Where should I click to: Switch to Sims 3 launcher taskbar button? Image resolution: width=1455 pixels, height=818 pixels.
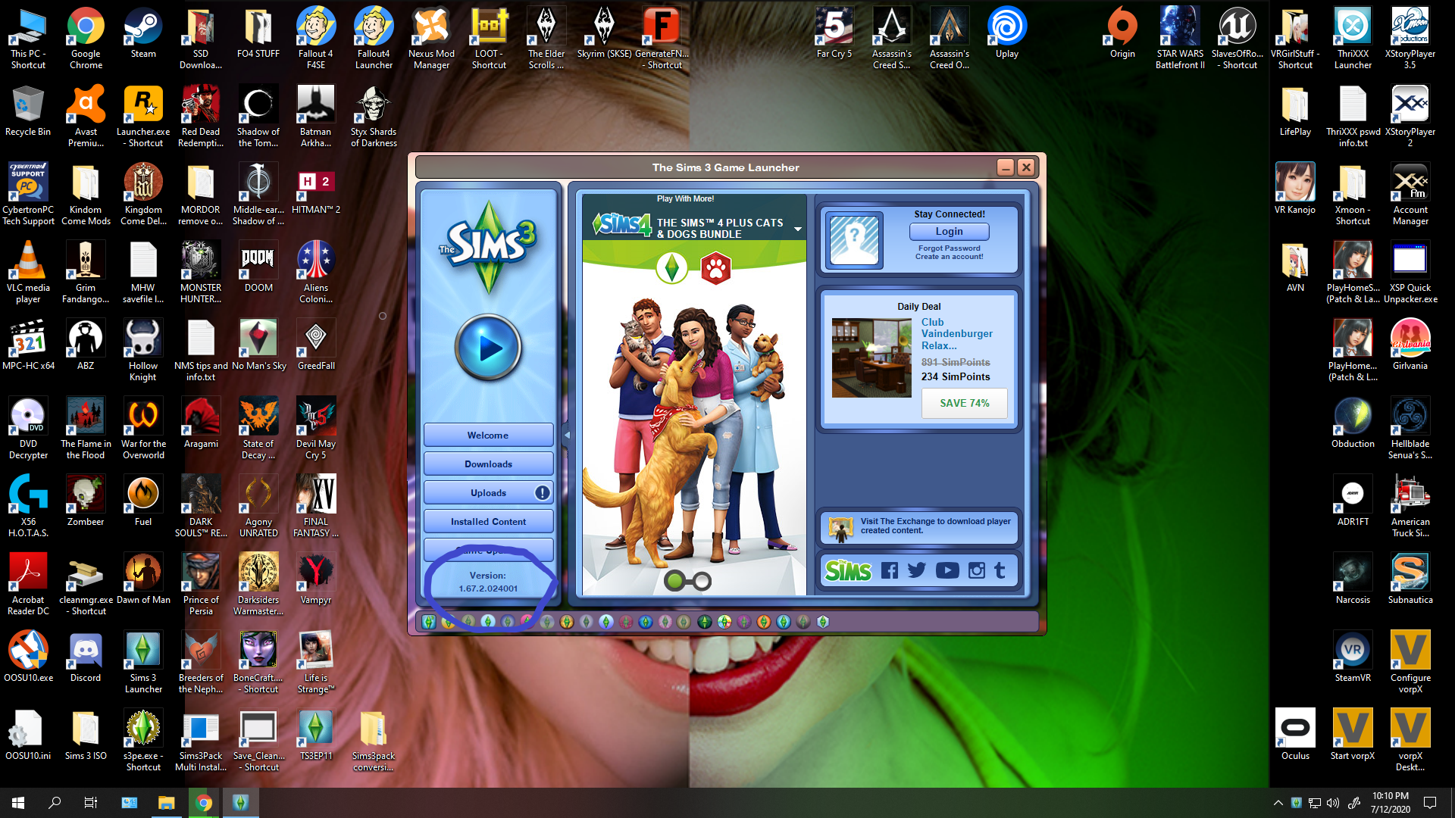point(240,803)
